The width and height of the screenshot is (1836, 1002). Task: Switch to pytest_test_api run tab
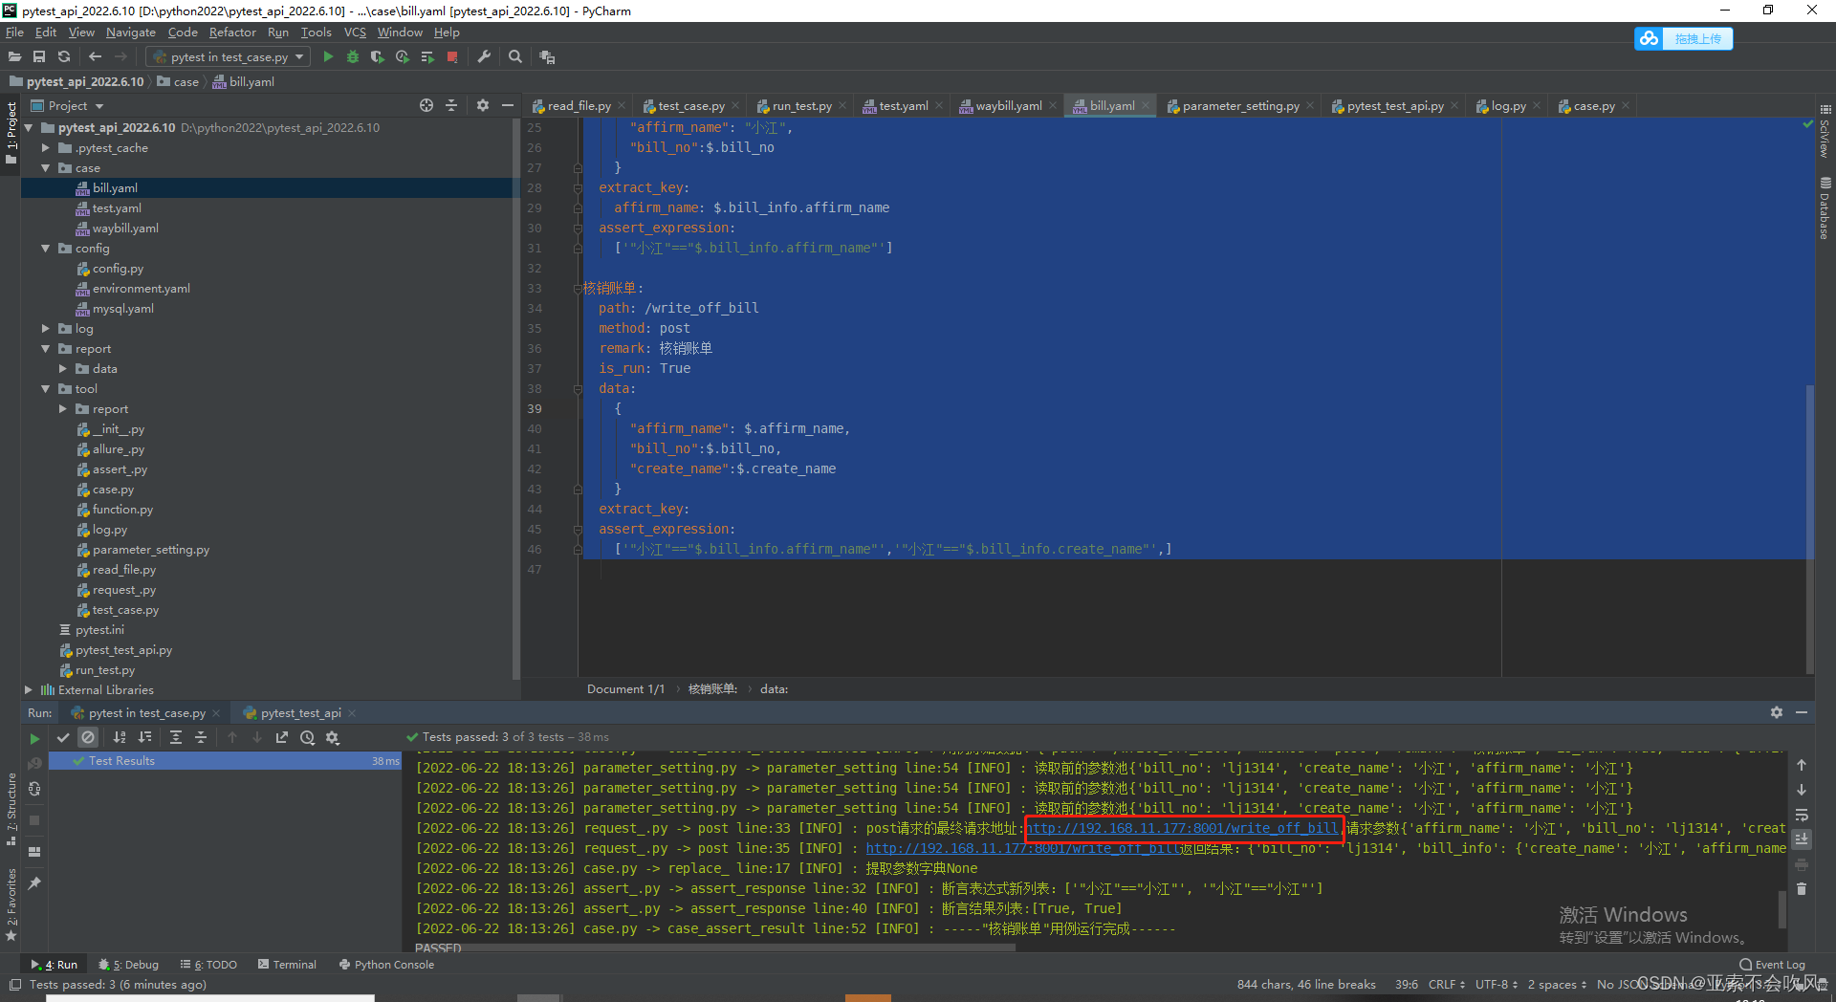[x=300, y=713]
